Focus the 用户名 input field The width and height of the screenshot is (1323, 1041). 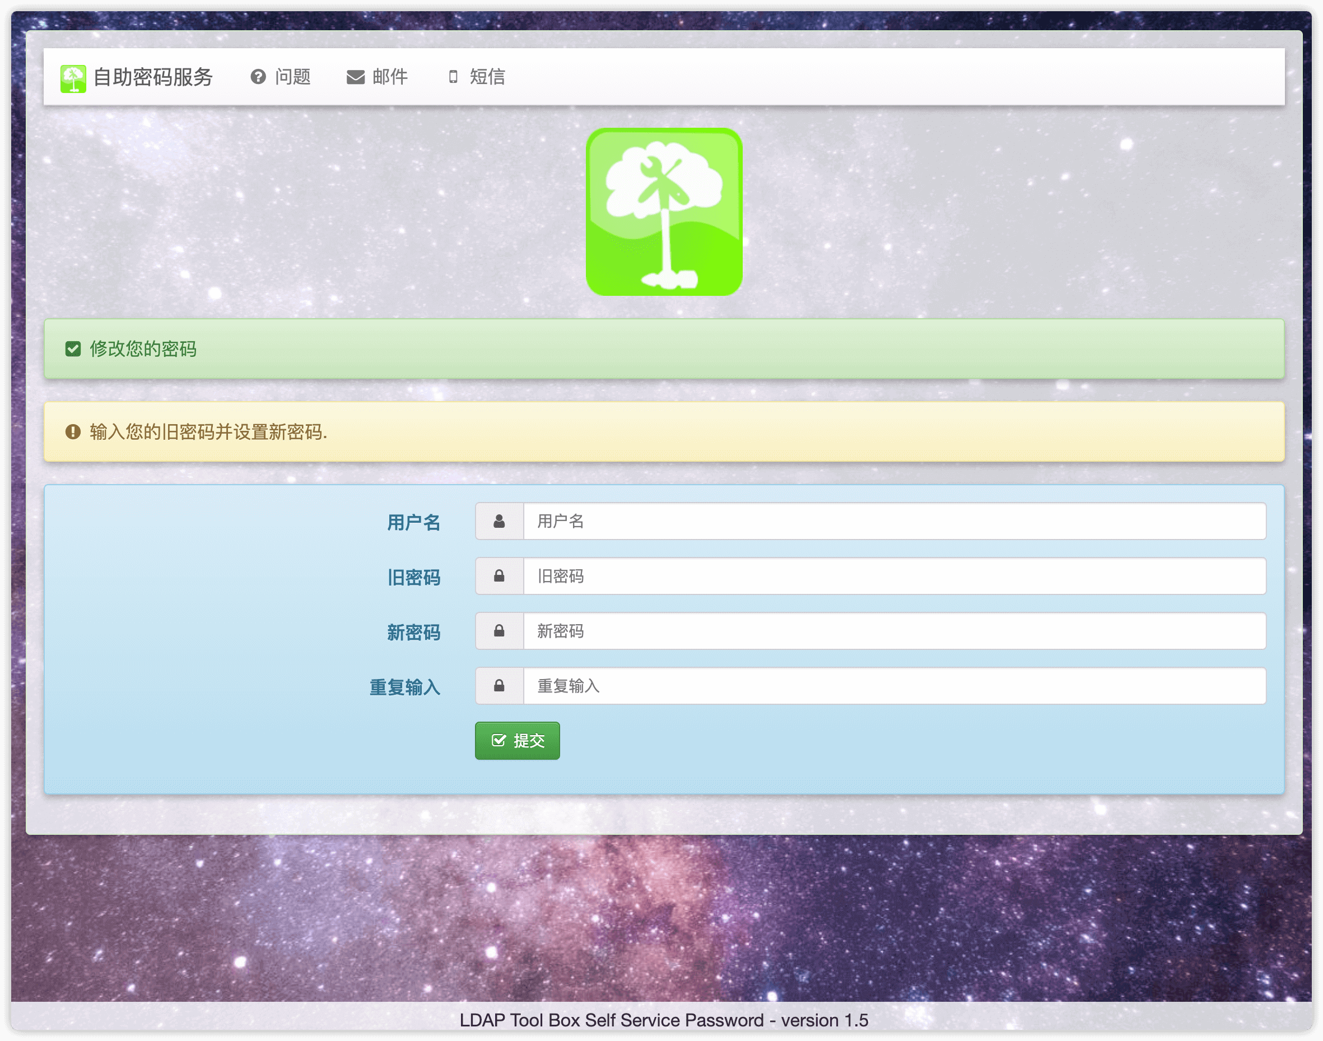pyautogui.click(x=895, y=521)
